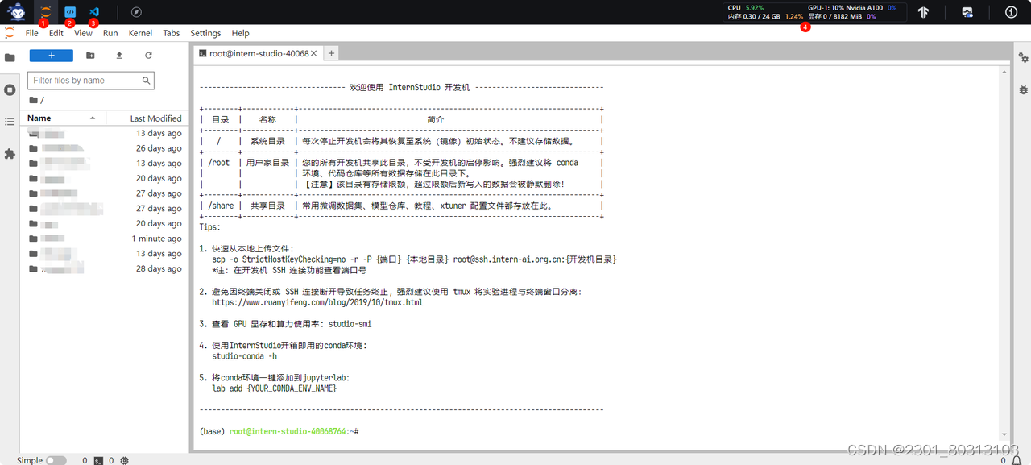Select the folder modified 28 days ago
1031x465 pixels.
(x=105, y=268)
